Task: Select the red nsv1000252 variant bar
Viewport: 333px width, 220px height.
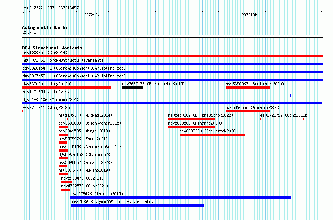Action: pos(172,56)
